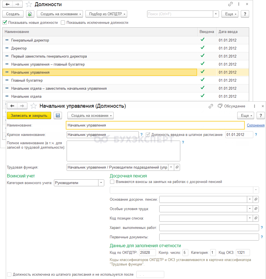Open Обсуждение discussion panel
This screenshot has height=279, width=266.
[231, 106]
